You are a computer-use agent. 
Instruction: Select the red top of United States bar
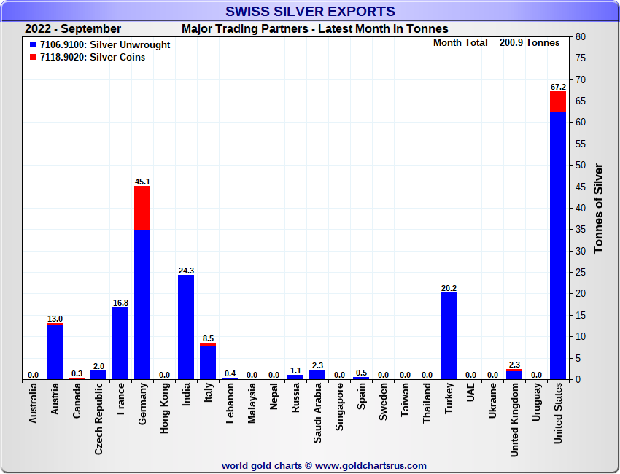558,101
